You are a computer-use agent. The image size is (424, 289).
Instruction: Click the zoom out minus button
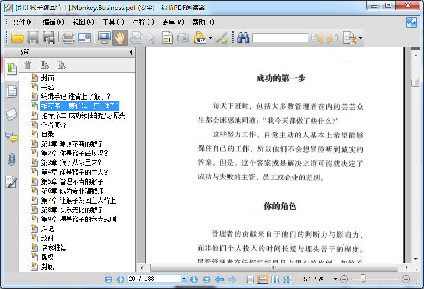pos(344,279)
